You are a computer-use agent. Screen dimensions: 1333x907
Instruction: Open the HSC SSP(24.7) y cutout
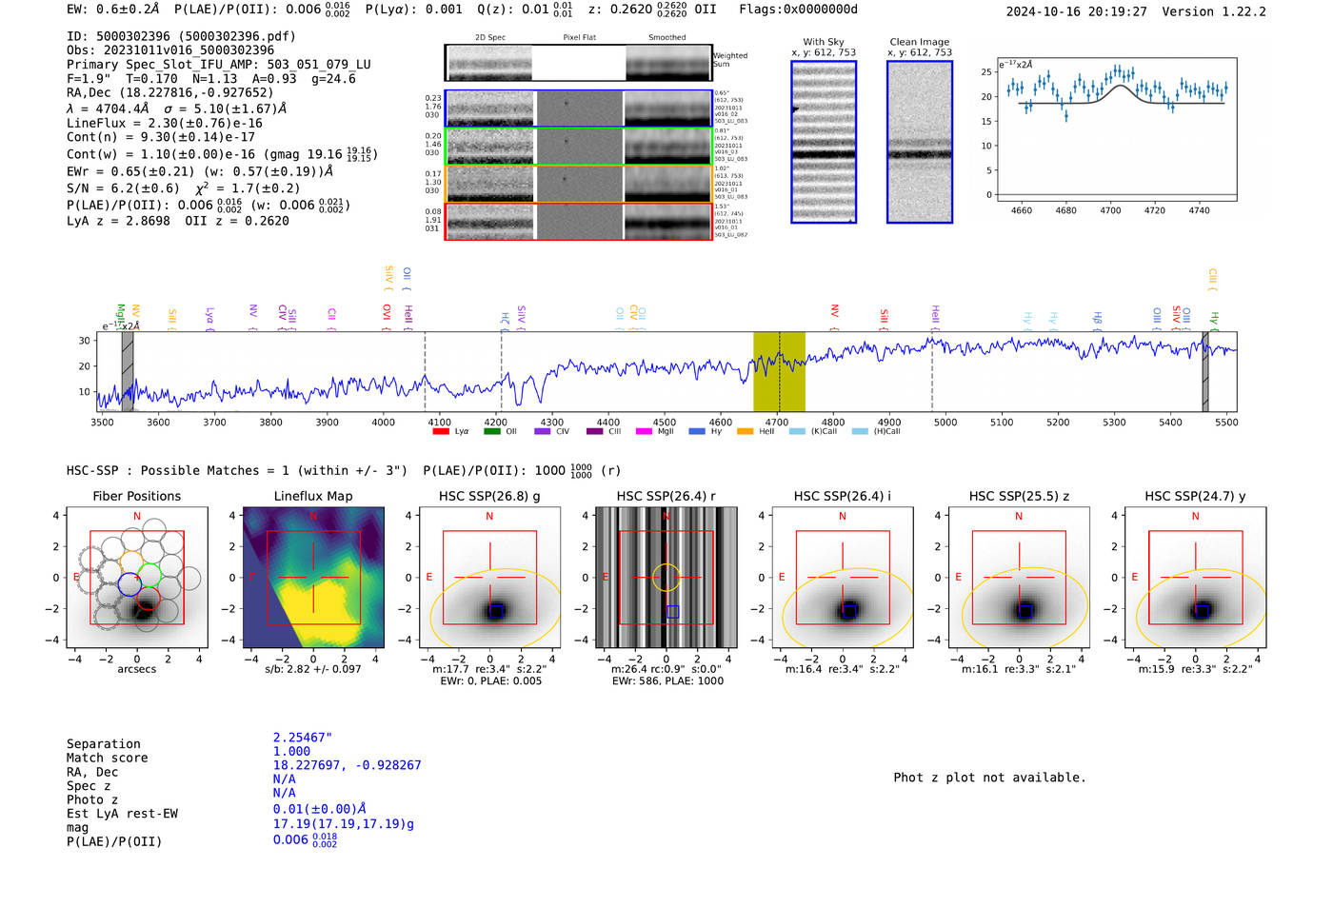[x=1195, y=578]
